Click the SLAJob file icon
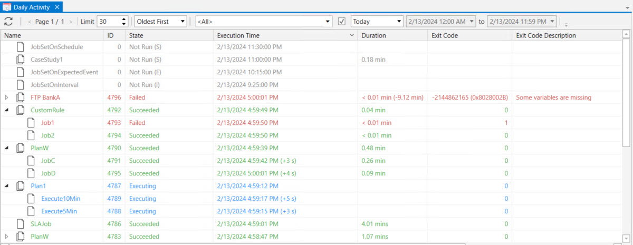Image resolution: width=633 pixels, height=245 pixels. [21, 224]
